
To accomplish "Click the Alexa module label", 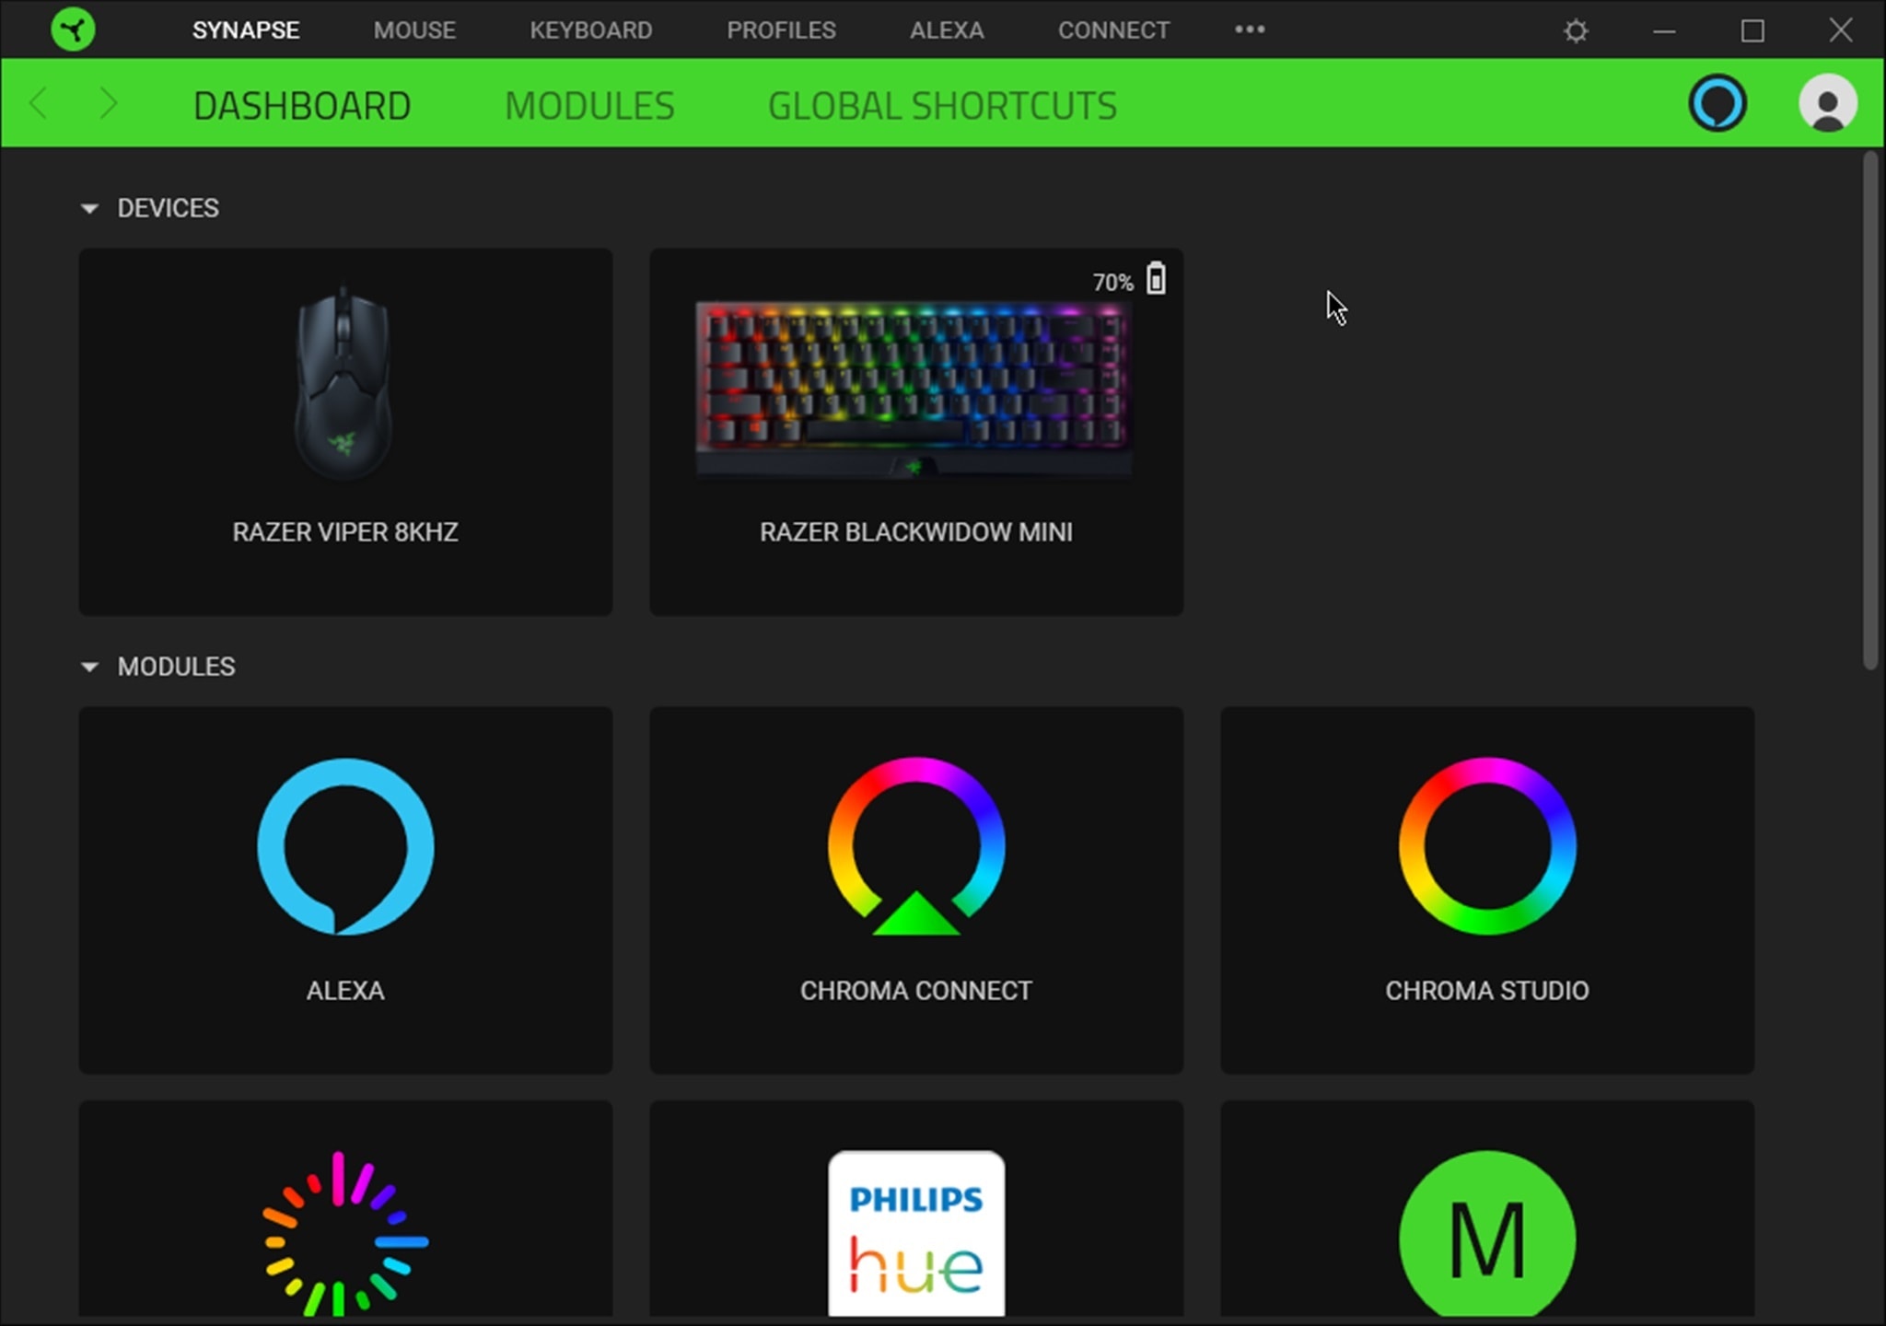I will (x=345, y=991).
